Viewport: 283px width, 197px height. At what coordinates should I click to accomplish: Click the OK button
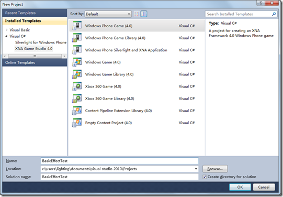[x=240, y=187]
